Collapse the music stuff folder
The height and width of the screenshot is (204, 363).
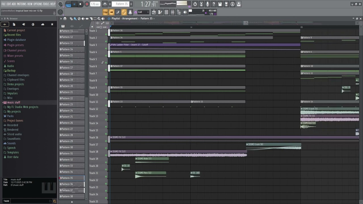click(x=14, y=103)
